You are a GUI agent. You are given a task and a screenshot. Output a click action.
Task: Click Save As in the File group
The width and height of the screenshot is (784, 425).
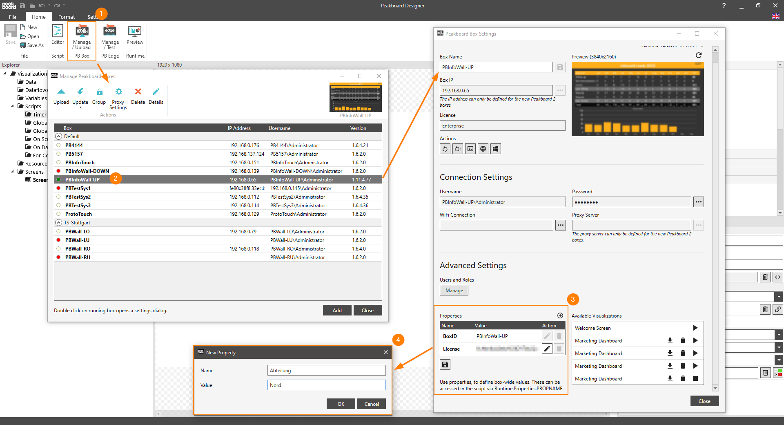click(32, 45)
